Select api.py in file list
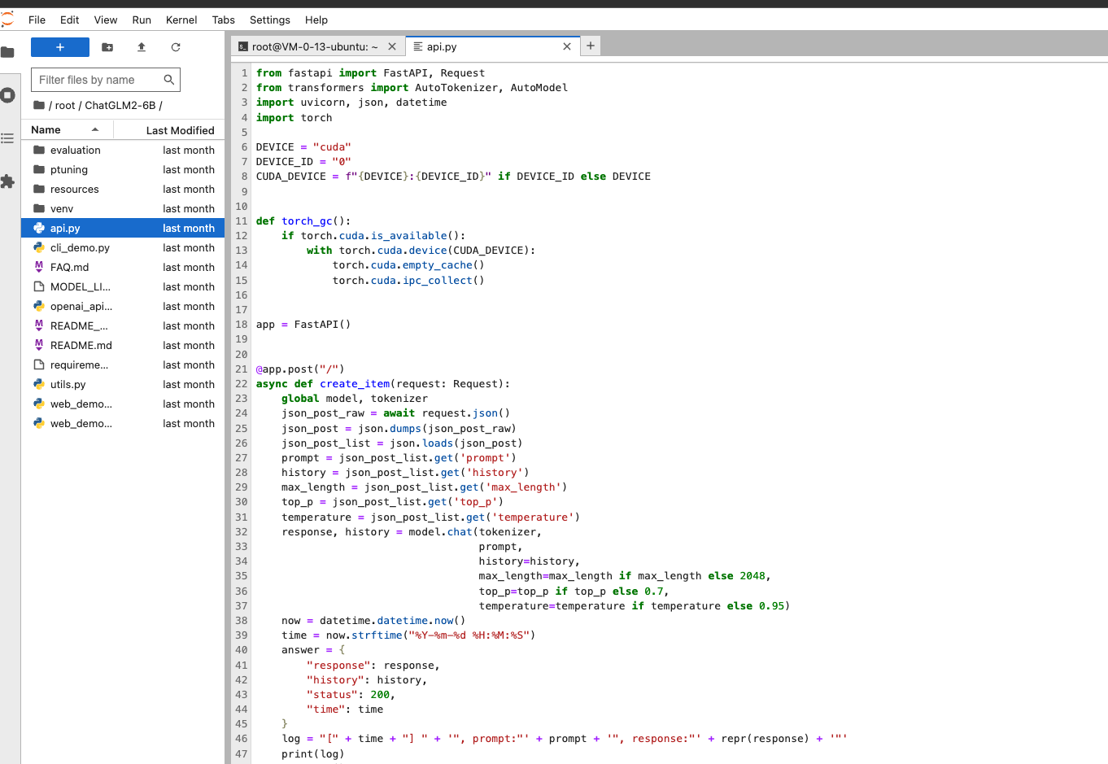This screenshot has height=764, width=1108. point(123,228)
